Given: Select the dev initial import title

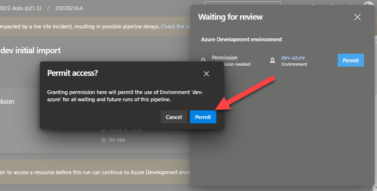Looking at the screenshot, I should [x=31, y=50].
